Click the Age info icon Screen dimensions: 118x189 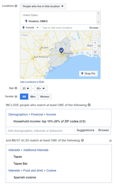[16, 88]
